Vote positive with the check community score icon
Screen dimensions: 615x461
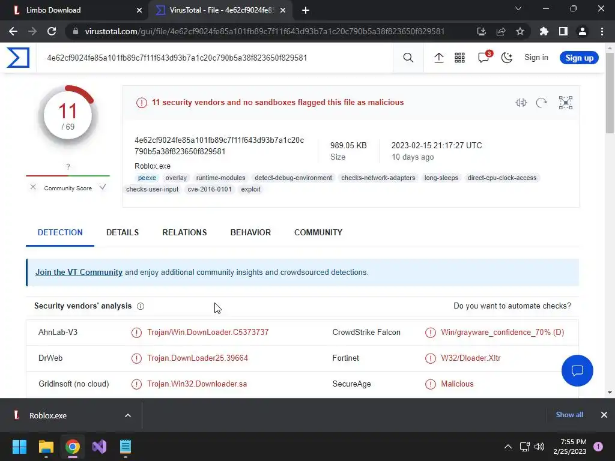tap(103, 187)
